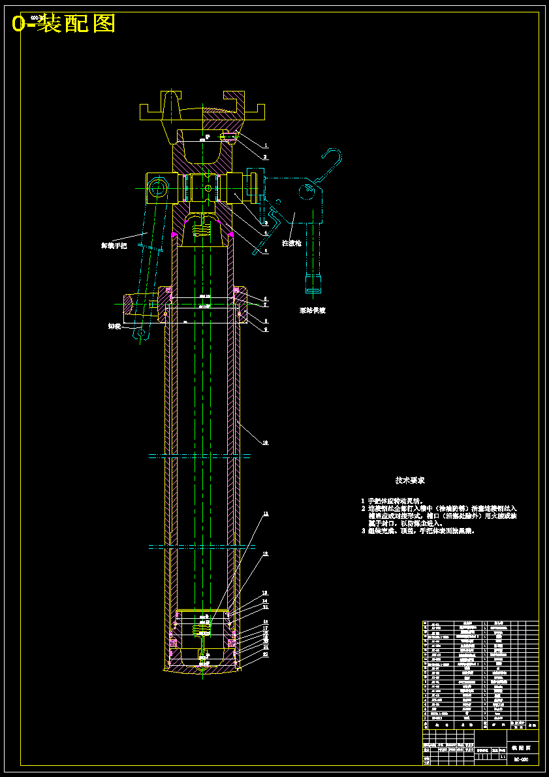The width and height of the screenshot is (549, 777).
Task: Click part callout number 1
Action: click(266, 146)
